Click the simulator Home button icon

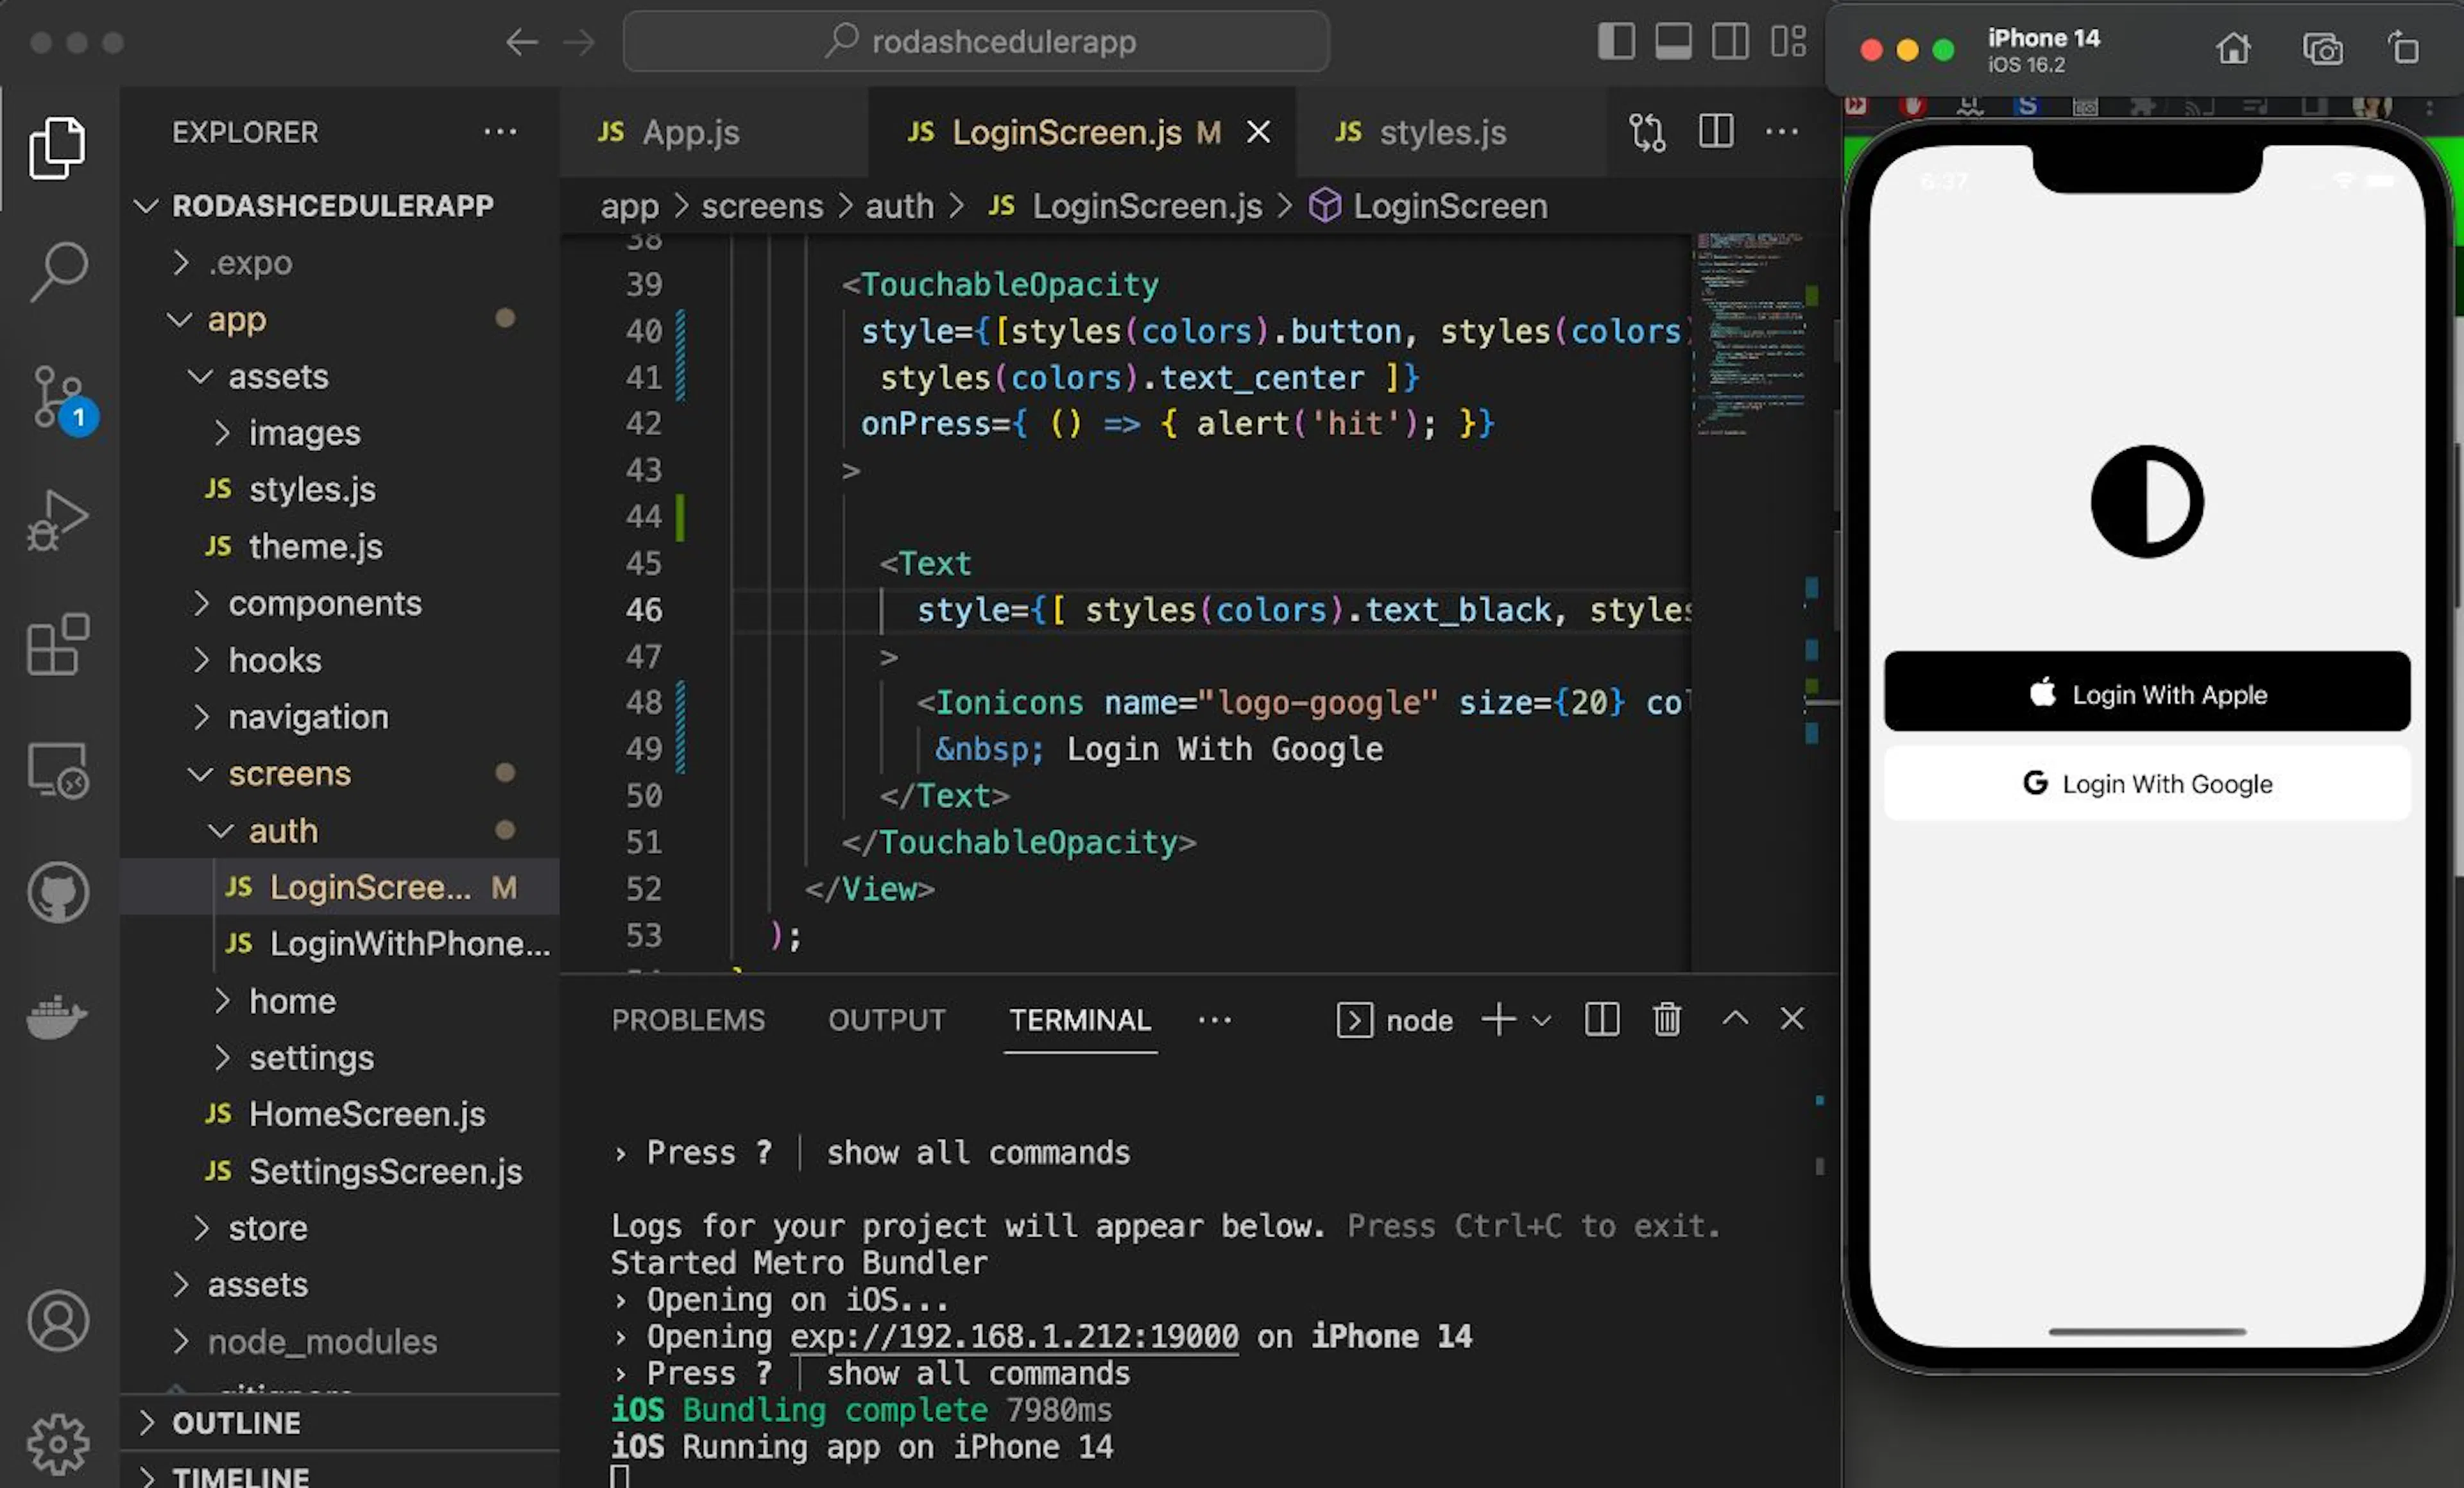(x=2233, y=48)
